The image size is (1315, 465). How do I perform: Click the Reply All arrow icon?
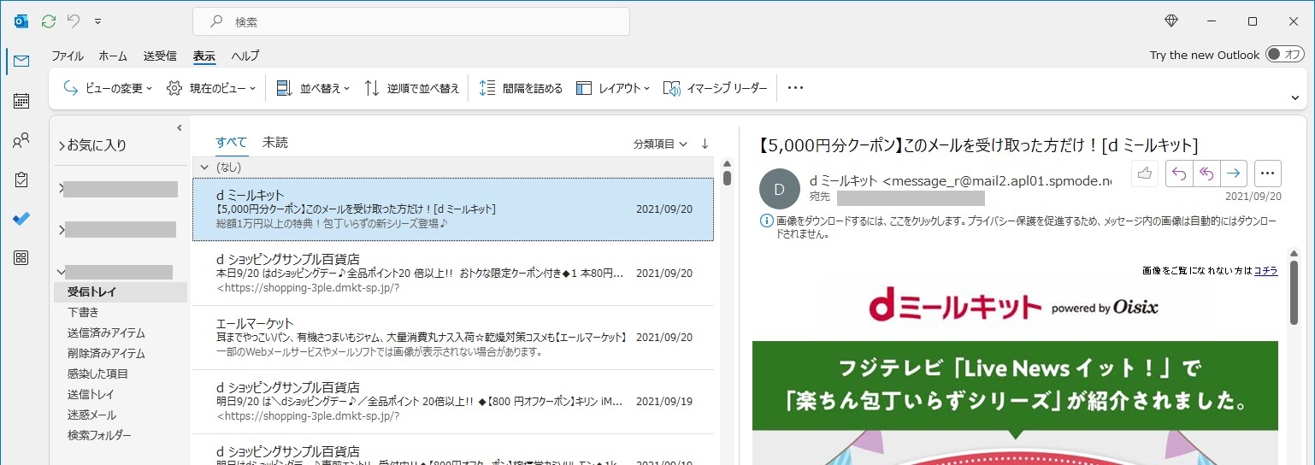tap(1206, 174)
